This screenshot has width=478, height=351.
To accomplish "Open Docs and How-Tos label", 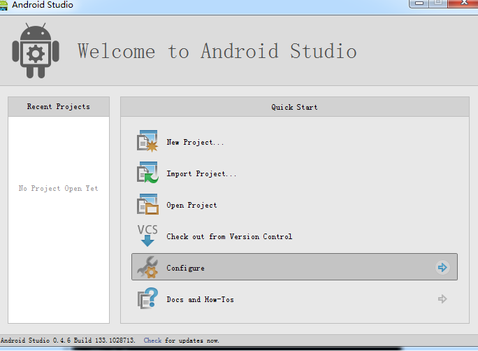I will [201, 299].
